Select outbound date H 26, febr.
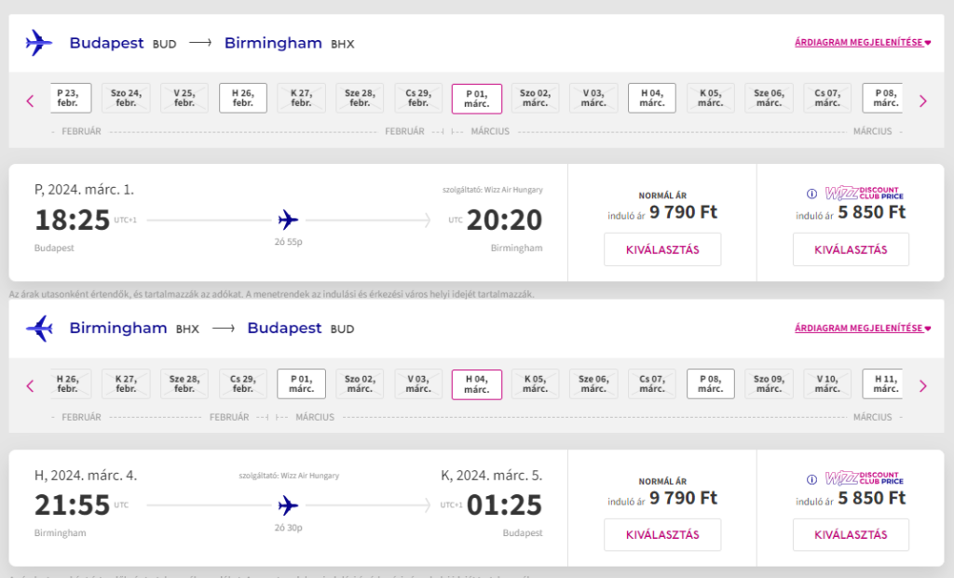Image resolution: width=954 pixels, height=578 pixels. (243, 98)
